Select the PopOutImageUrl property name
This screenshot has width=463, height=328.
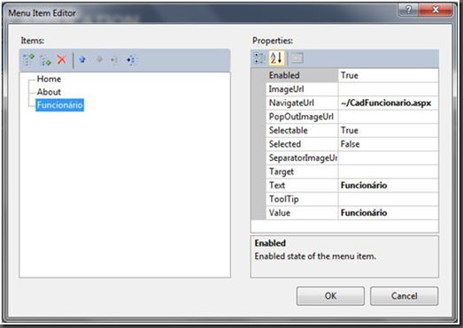pyautogui.click(x=302, y=117)
